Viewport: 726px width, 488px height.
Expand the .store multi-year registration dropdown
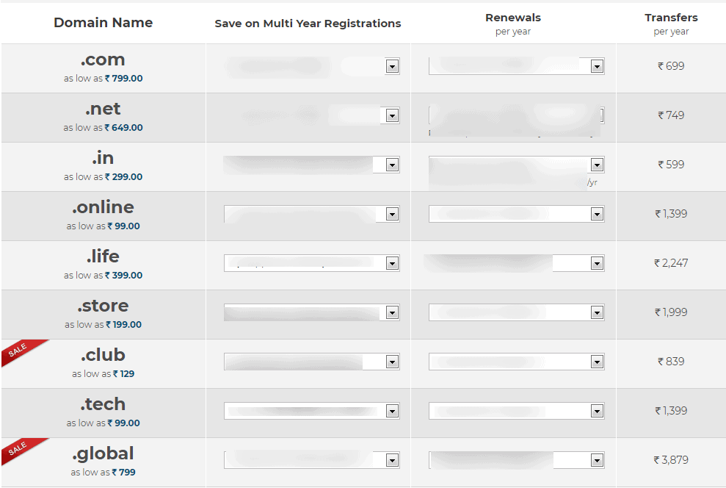coord(393,312)
